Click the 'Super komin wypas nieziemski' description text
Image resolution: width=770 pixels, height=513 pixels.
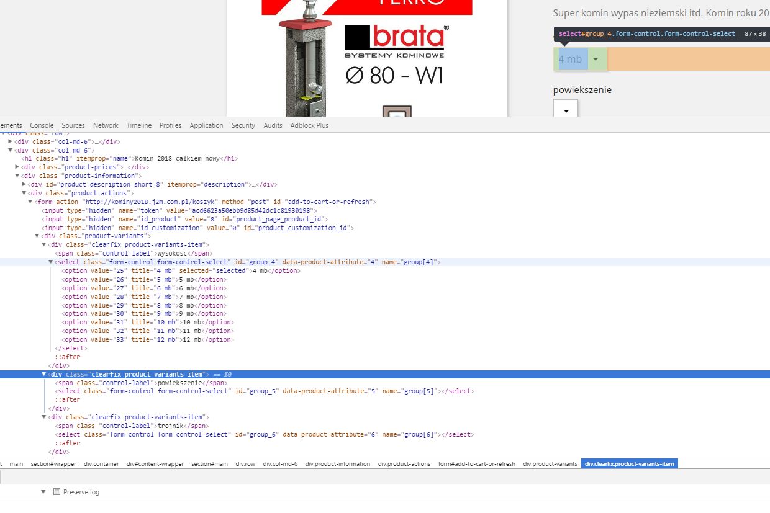[x=661, y=12]
